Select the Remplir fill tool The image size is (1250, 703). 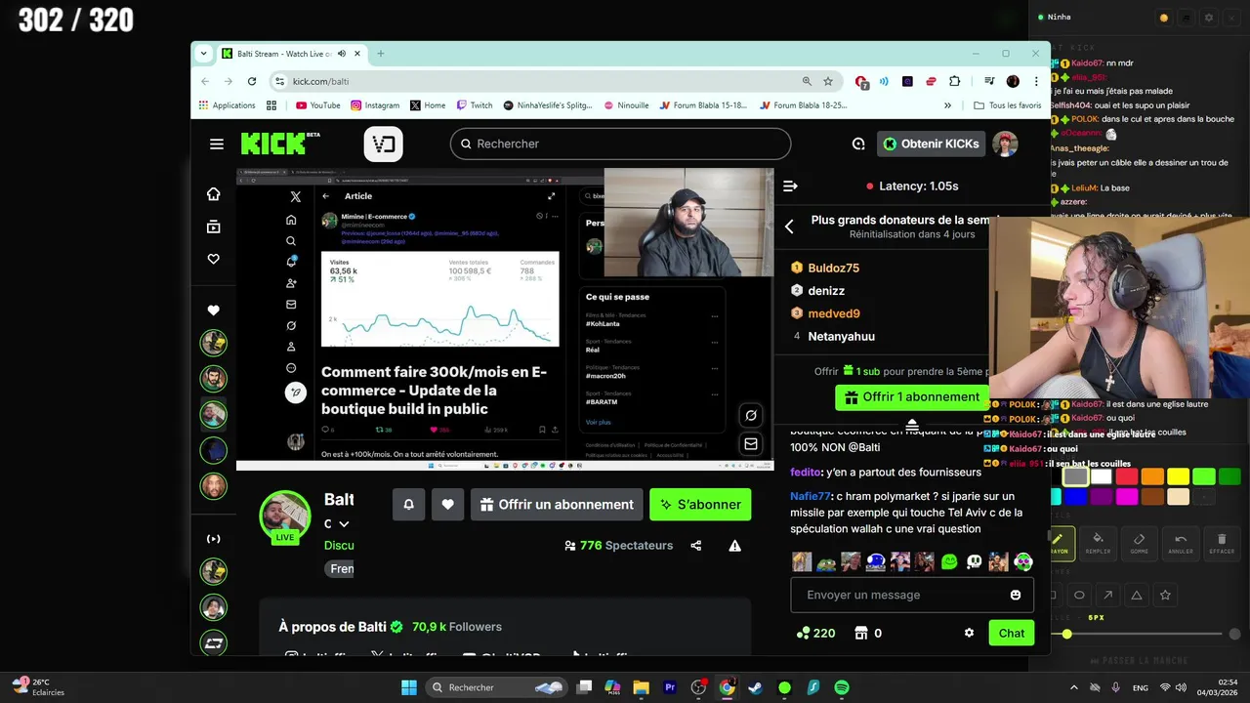click(x=1099, y=543)
